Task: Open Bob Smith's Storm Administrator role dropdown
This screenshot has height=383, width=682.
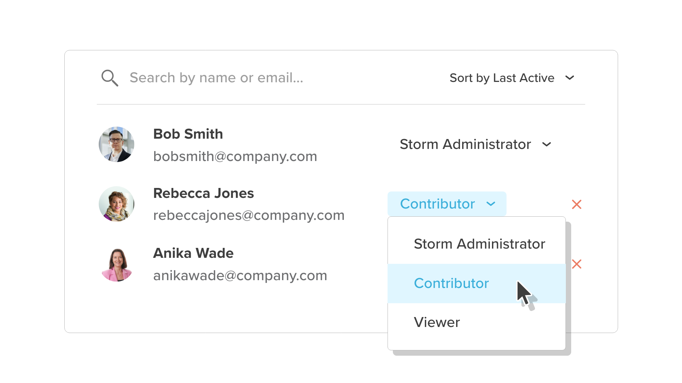Action: pyautogui.click(x=475, y=144)
